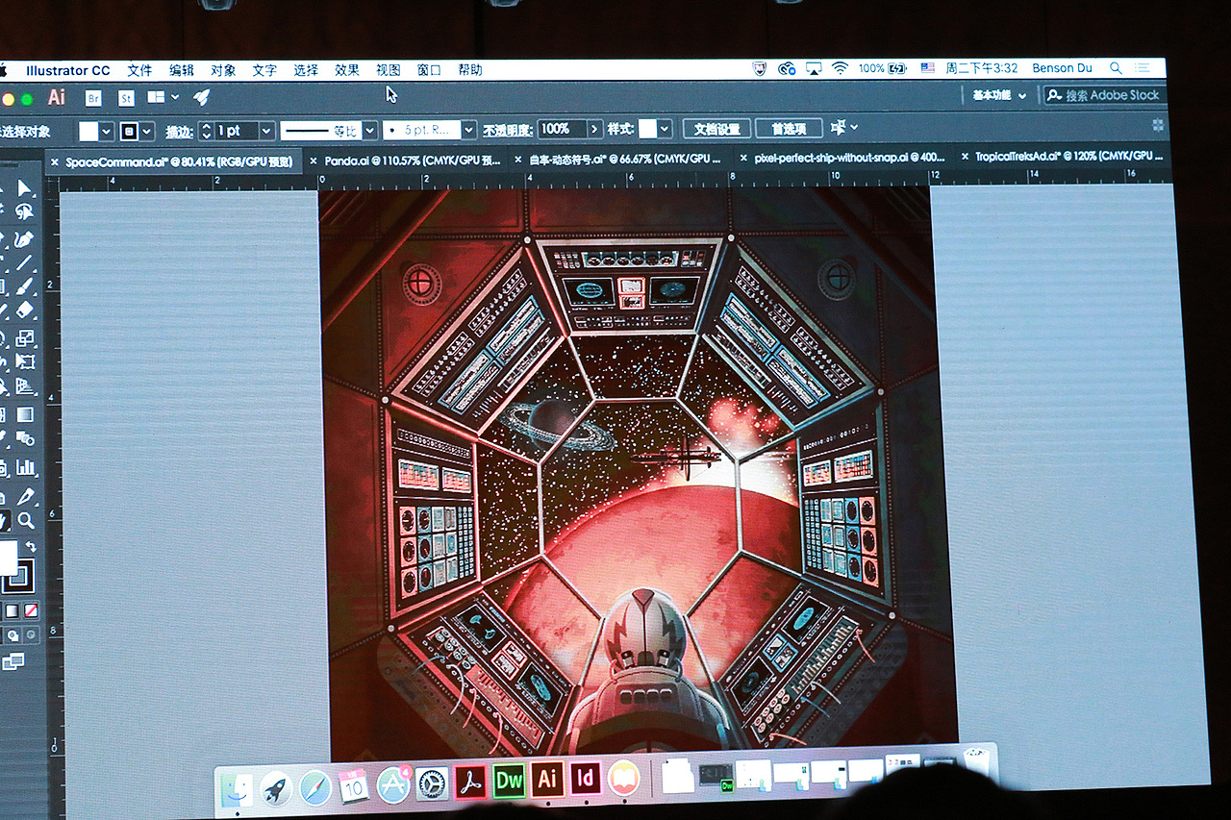Expand Arrange Documents dropdown arrow

(x=175, y=97)
